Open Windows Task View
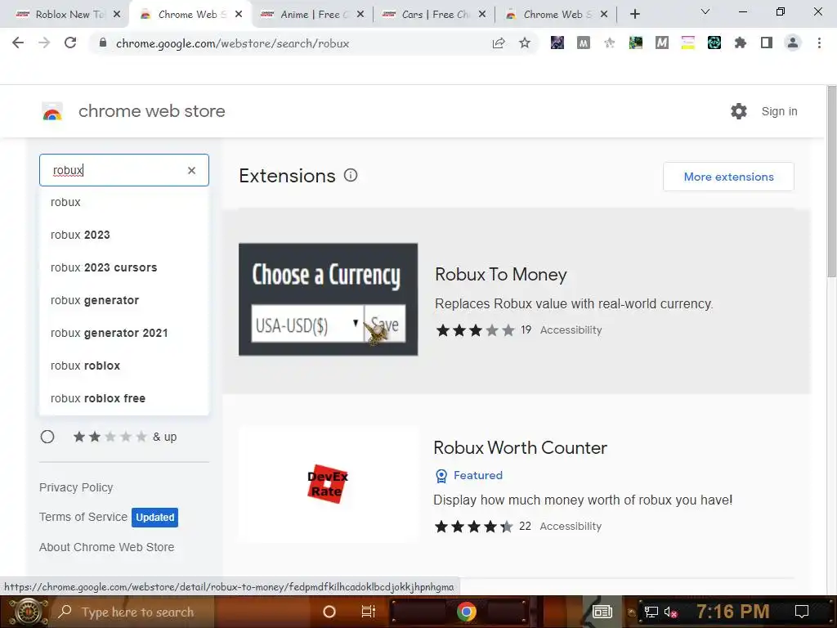The height and width of the screenshot is (628, 837). click(369, 612)
